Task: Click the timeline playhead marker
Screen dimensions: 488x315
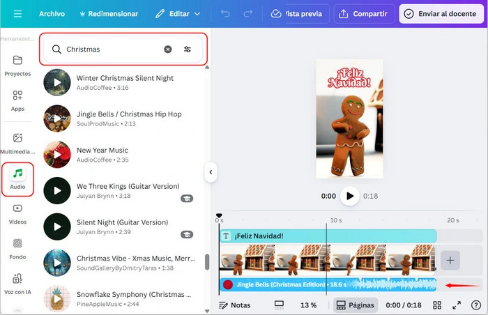Action: [x=219, y=215]
